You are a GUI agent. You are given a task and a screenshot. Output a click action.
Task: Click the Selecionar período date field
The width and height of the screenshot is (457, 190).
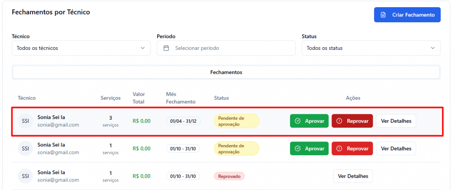(226, 48)
